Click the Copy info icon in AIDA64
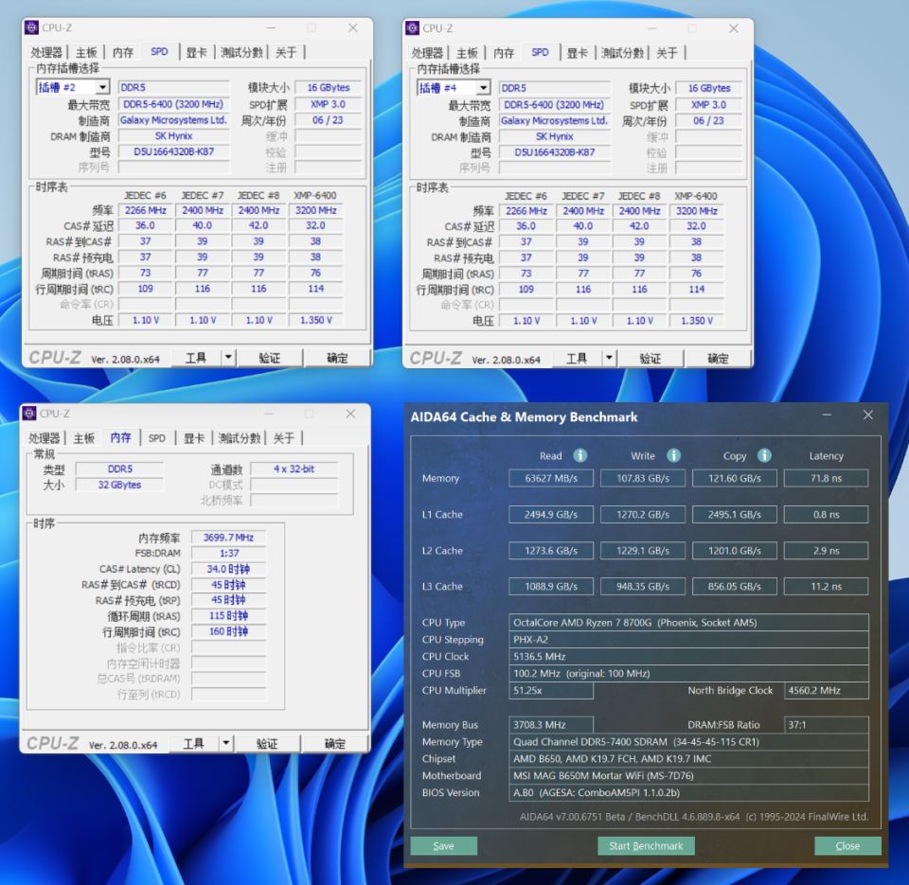909x885 pixels. tap(764, 455)
